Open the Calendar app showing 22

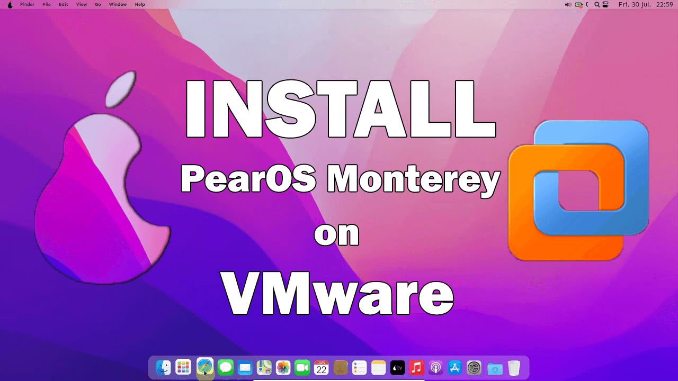click(x=322, y=367)
